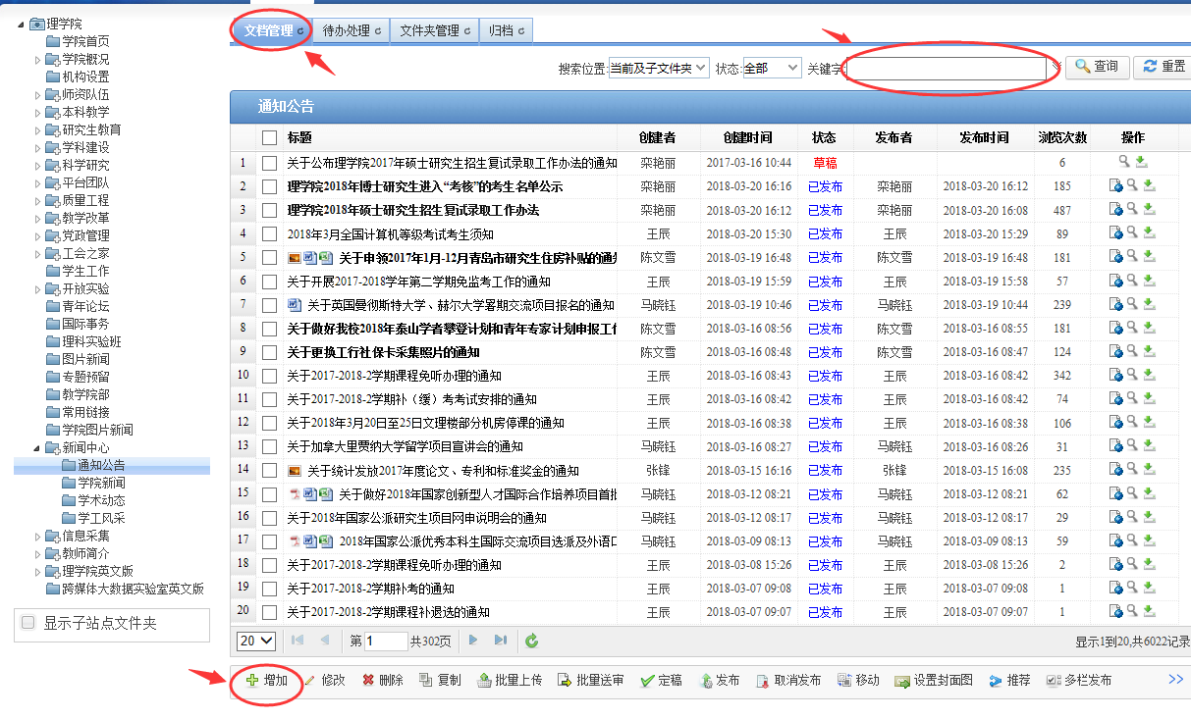The width and height of the screenshot is (1191, 719).
Task: Click the 批量上传 batch upload button
Action: click(509, 680)
